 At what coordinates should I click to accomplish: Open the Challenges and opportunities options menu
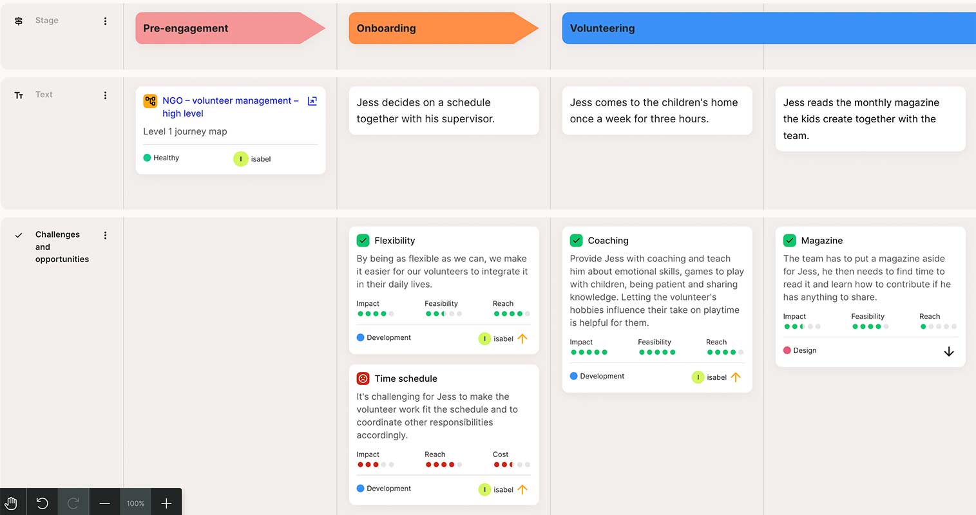click(x=105, y=235)
